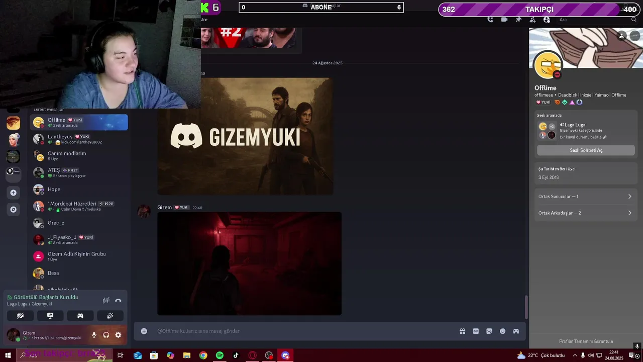Open Canım modlarim group chat
The width and height of the screenshot is (643, 362).
(79, 156)
